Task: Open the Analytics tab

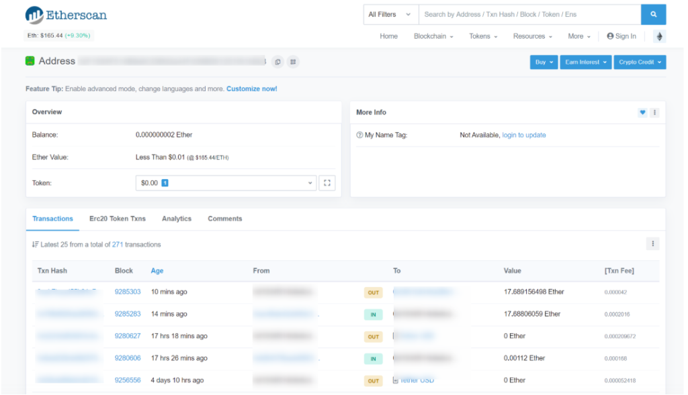Action: pyautogui.click(x=177, y=219)
